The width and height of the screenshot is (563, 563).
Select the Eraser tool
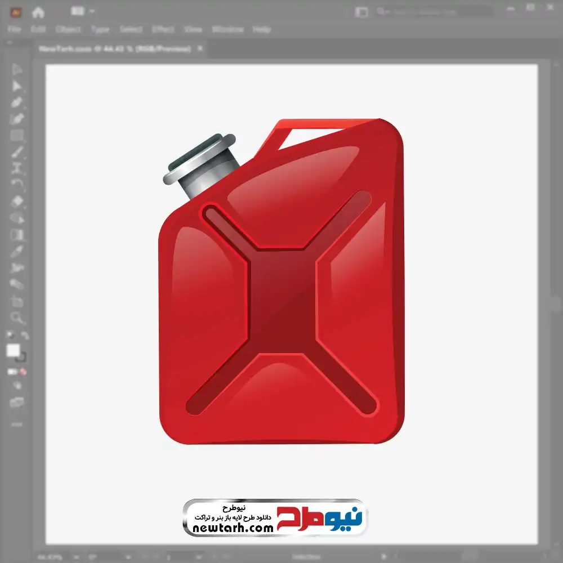[x=17, y=201]
